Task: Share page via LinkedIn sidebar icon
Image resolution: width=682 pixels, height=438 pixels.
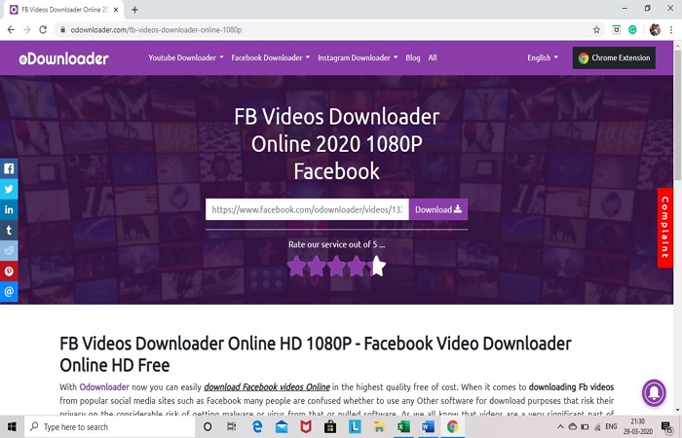Action: (9, 209)
